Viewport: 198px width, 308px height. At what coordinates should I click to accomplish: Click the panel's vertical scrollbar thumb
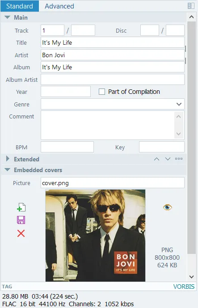pyautogui.click(x=191, y=138)
